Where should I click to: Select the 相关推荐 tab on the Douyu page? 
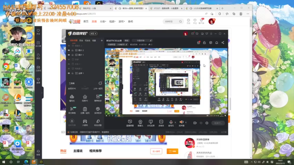[96, 151]
